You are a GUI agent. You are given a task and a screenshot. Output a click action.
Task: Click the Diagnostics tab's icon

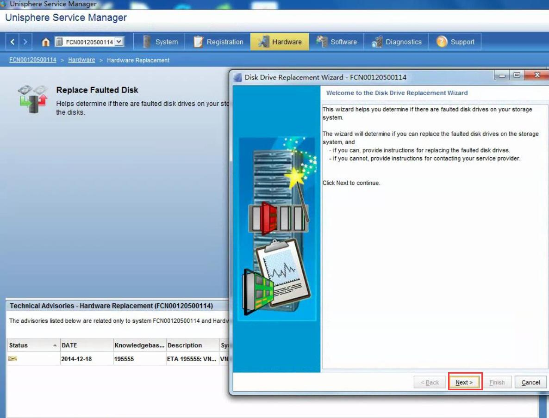pos(377,42)
